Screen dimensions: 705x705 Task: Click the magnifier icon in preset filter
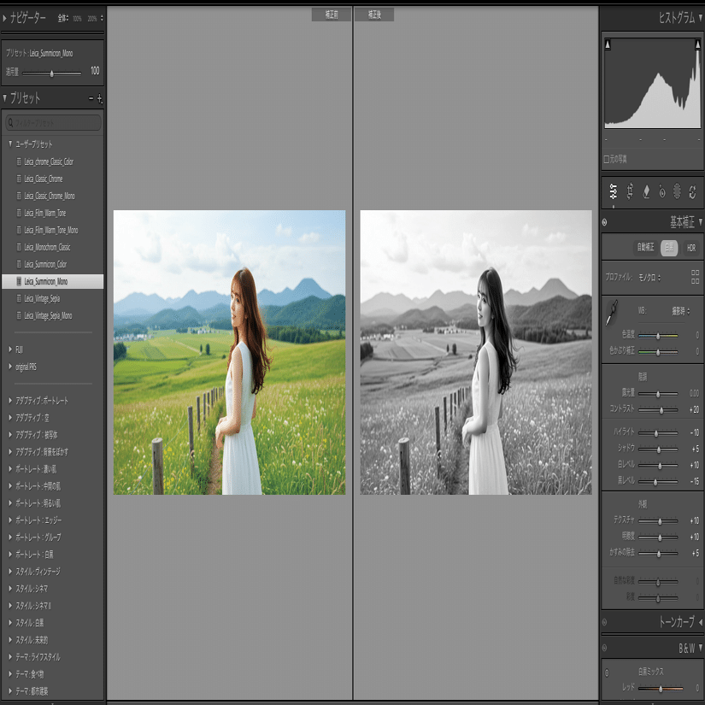click(x=10, y=122)
